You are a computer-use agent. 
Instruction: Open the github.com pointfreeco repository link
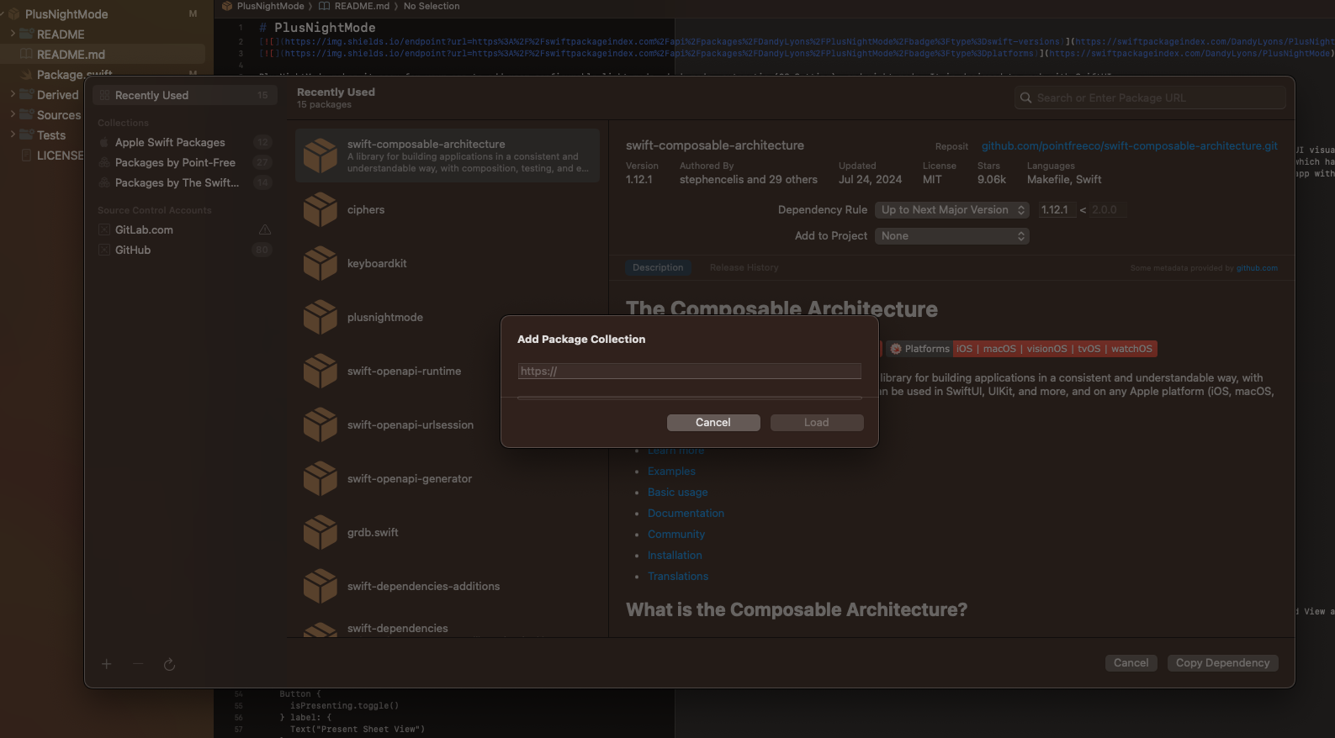1129,145
